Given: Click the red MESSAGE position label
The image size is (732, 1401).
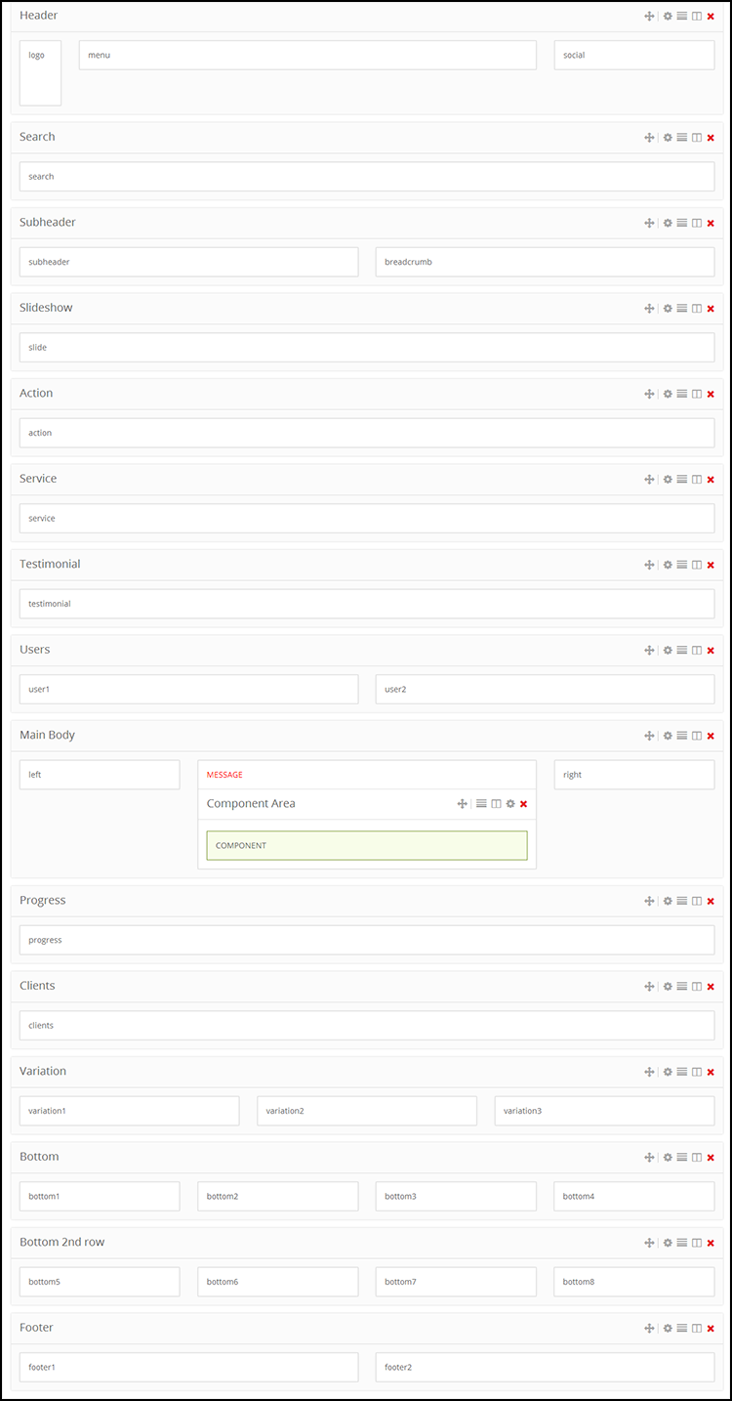Looking at the screenshot, I should pos(224,775).
